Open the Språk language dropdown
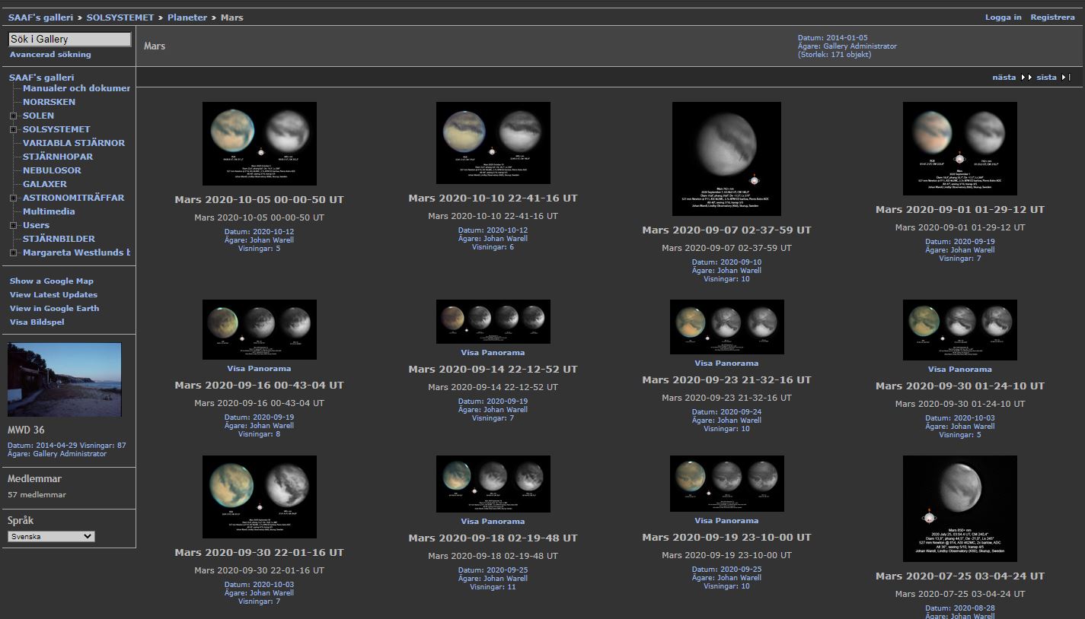1085x619 pixels. point(51,536)
